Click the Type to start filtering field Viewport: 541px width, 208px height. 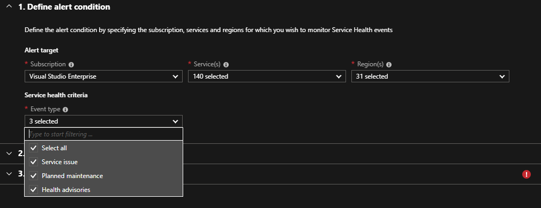(103, 134)
